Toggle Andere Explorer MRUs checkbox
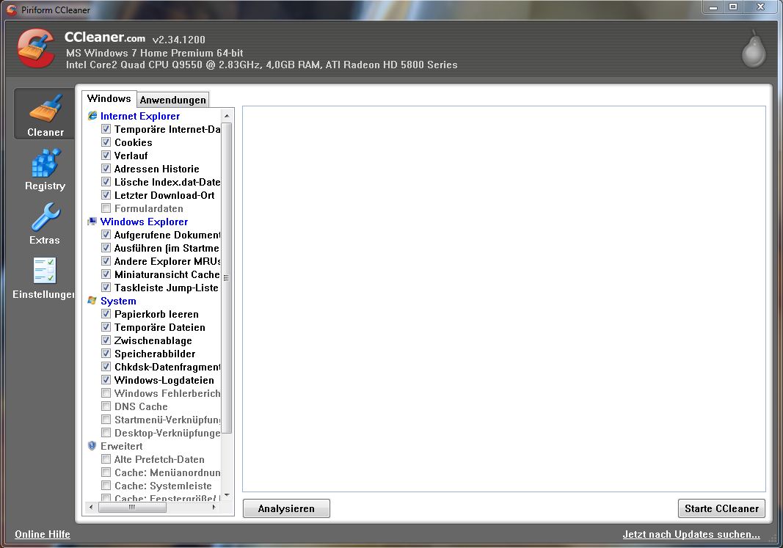 coord(106,261)
